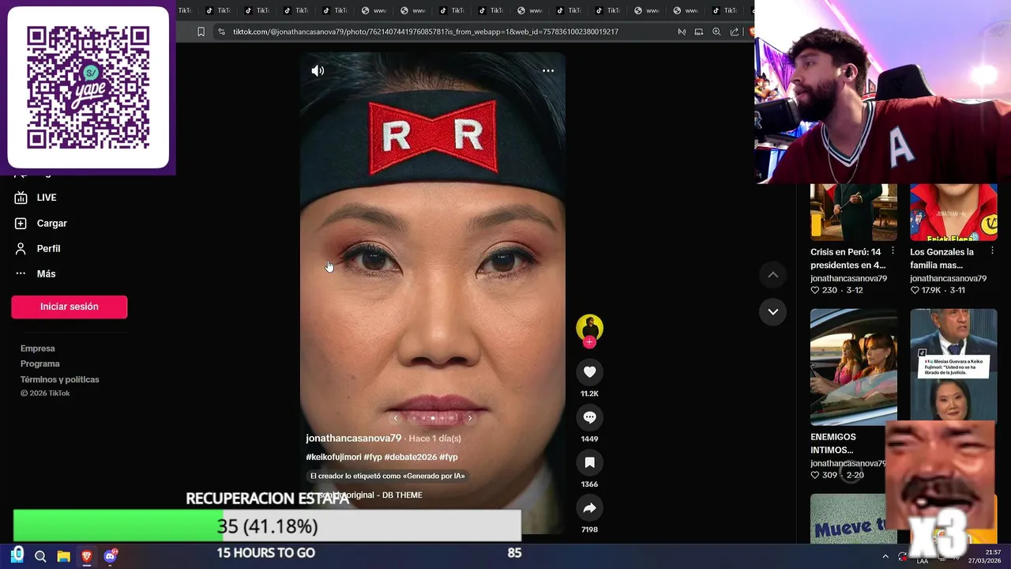The height and width of the screenshot is (569, 1011).
Task: Open options for Los Gonzales video
Action: (x=993, y=251)
